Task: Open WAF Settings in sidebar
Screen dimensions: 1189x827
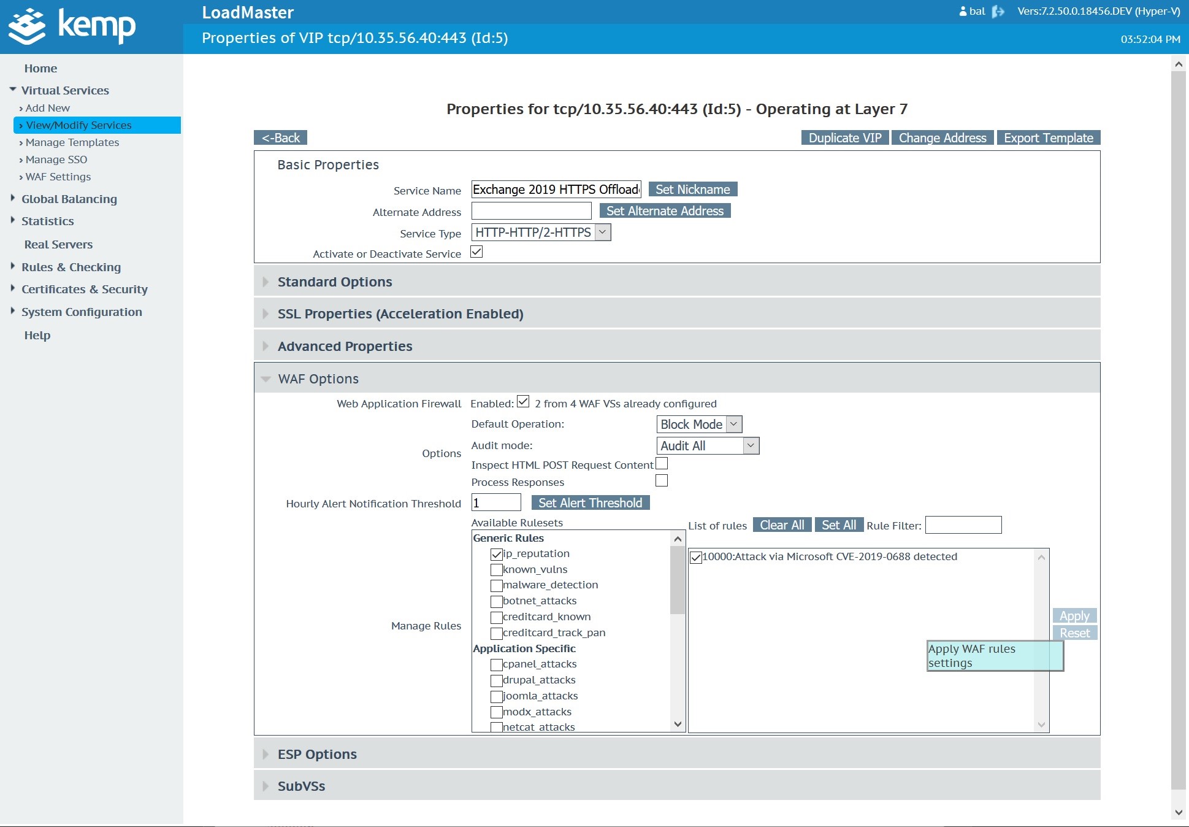Action: pyautogui.click(x=58, y=177)
